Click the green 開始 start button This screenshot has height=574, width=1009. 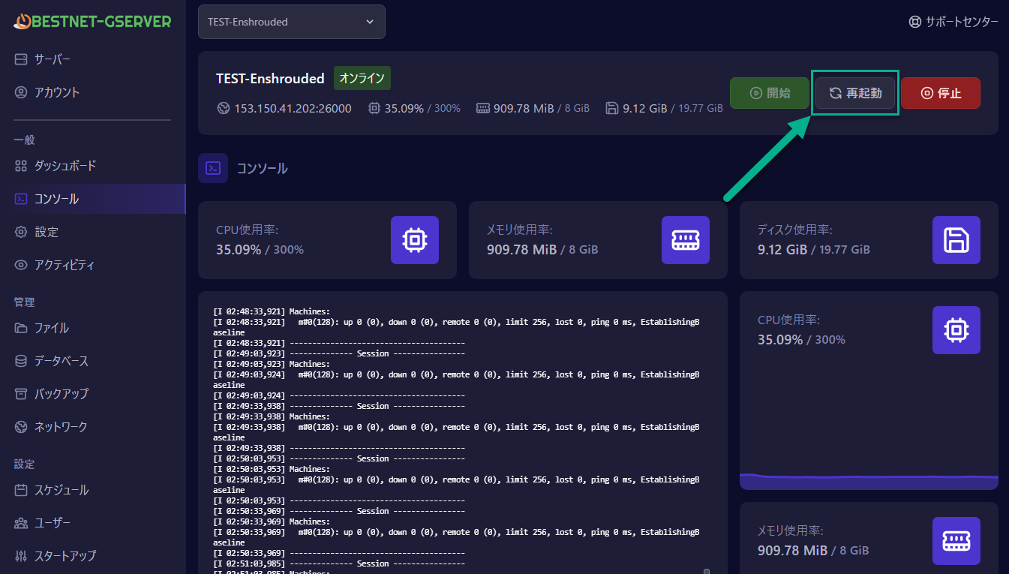(770, 93)
